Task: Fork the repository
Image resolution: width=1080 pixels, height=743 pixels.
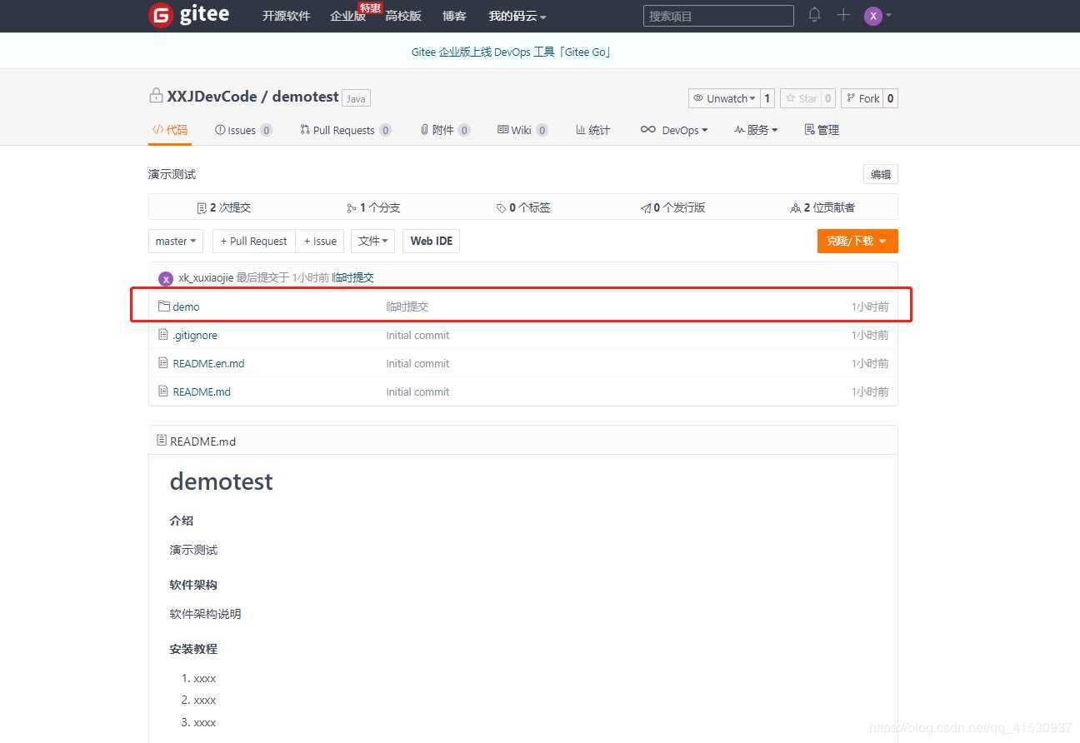Action: click(x=862, y=98)
